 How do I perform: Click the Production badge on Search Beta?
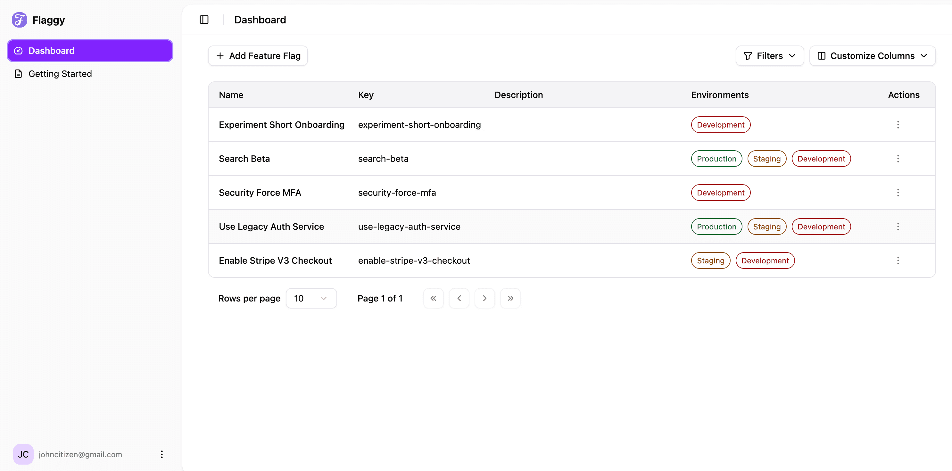716,159
